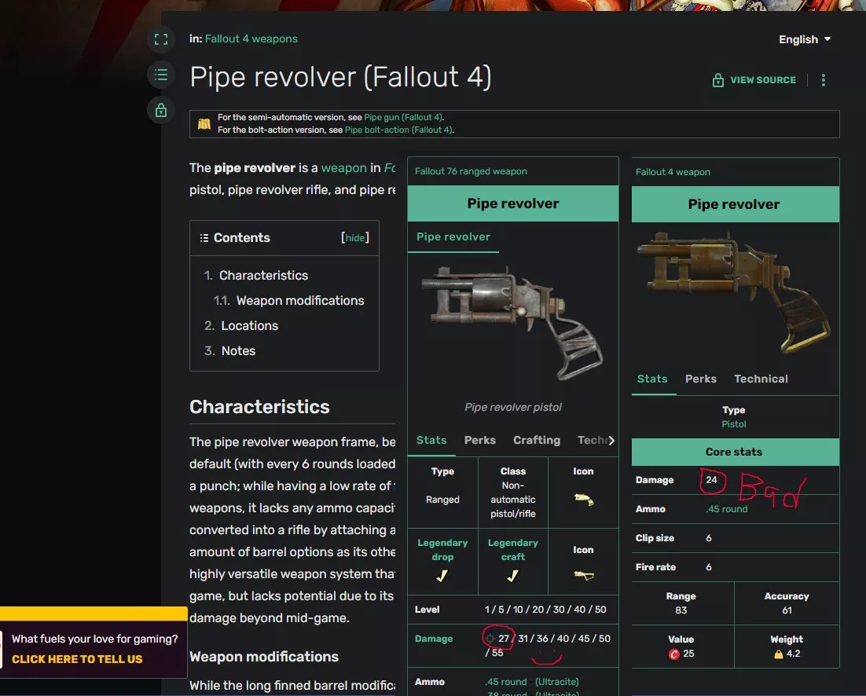The height and width of the screenshot is (696, 866).
Task: Click the Legendary drop link
Action: (442, 550)
